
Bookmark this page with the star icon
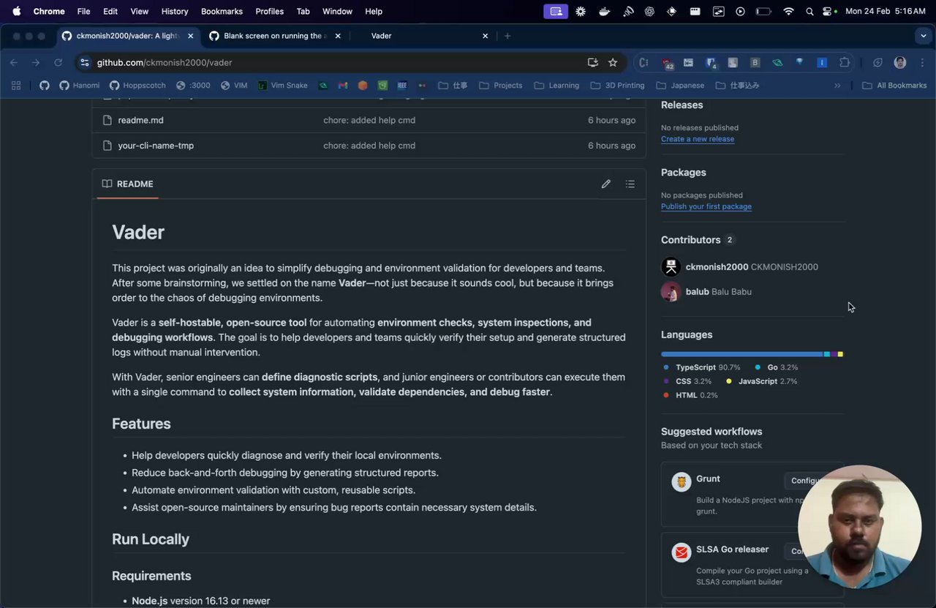613,63
